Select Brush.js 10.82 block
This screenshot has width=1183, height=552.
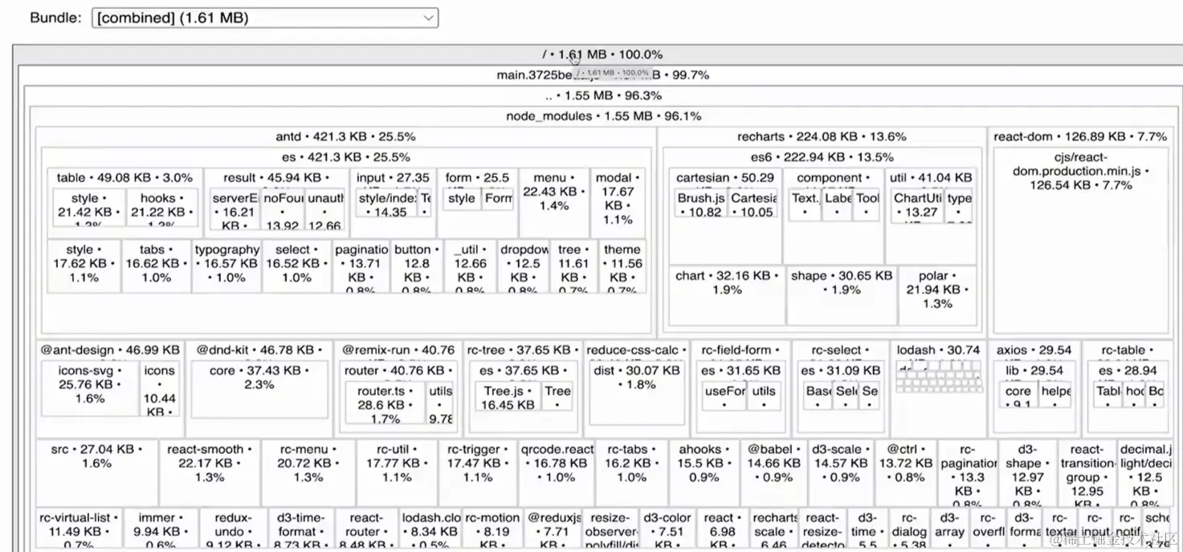coord(701,205)
